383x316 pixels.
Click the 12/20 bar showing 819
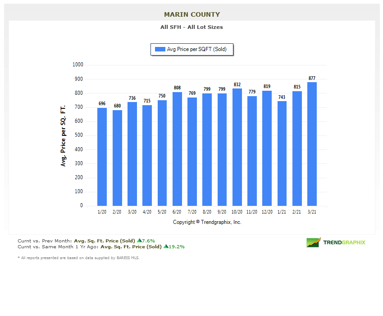[267, 148]
